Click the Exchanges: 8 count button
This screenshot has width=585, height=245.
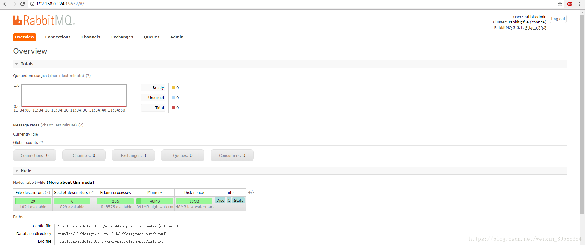click(133, 155)
